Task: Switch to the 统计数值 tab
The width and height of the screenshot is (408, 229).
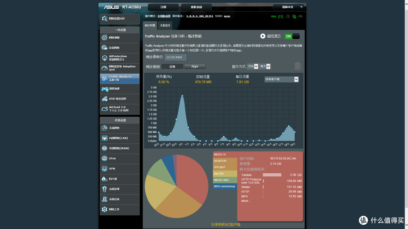Action: (x=150, y=25)
